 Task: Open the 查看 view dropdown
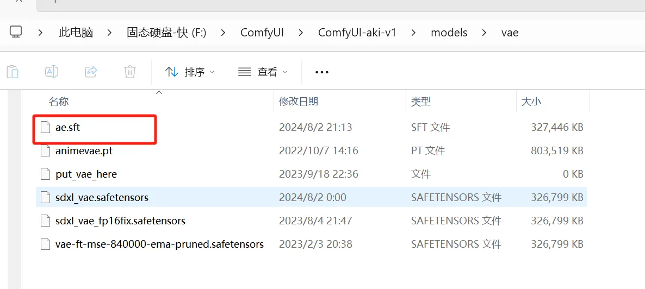263,72
